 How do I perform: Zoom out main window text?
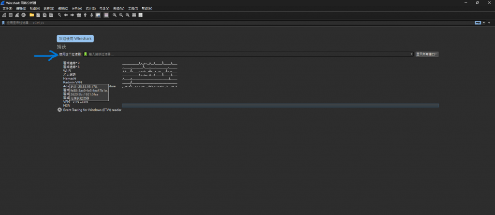[121, 15]
